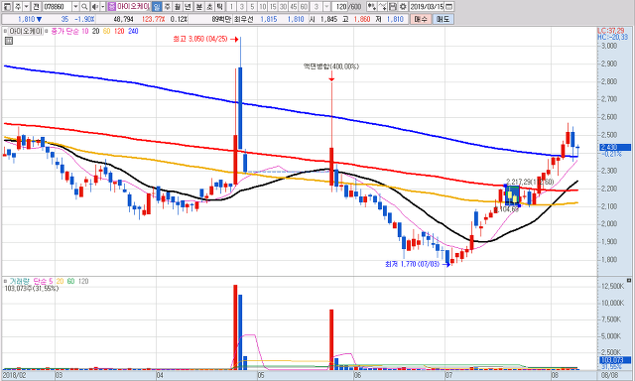Select the 주 weekly period toggle

(x=168, y=7)
